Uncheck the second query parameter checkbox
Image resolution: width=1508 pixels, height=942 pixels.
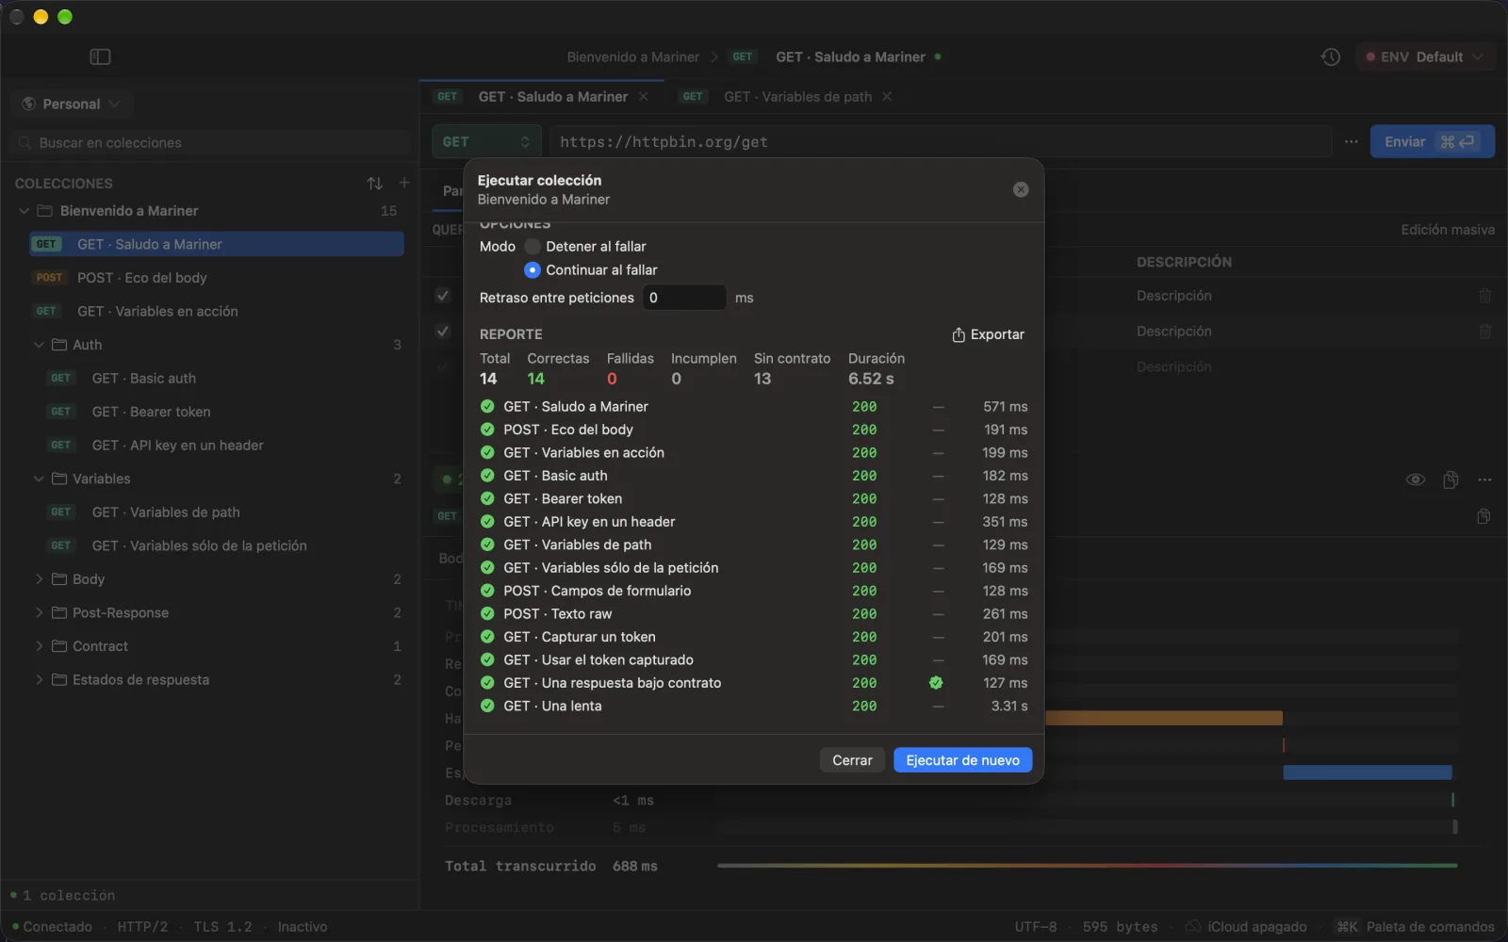[x=442, y=332]
